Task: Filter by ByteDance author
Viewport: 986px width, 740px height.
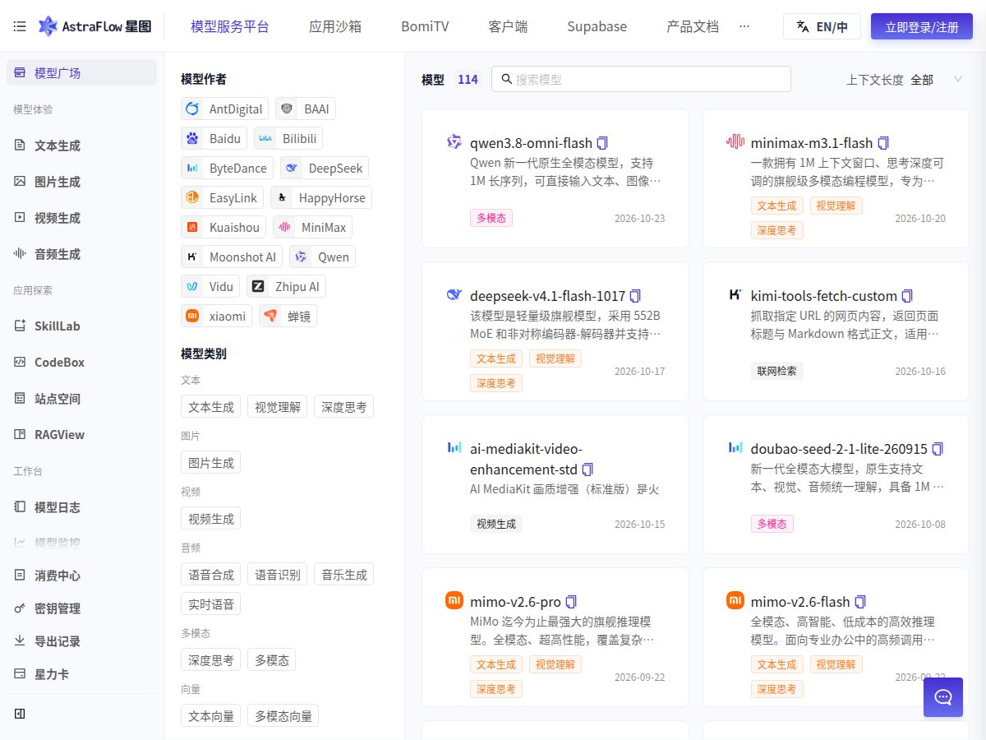Action: coord(227,168)
